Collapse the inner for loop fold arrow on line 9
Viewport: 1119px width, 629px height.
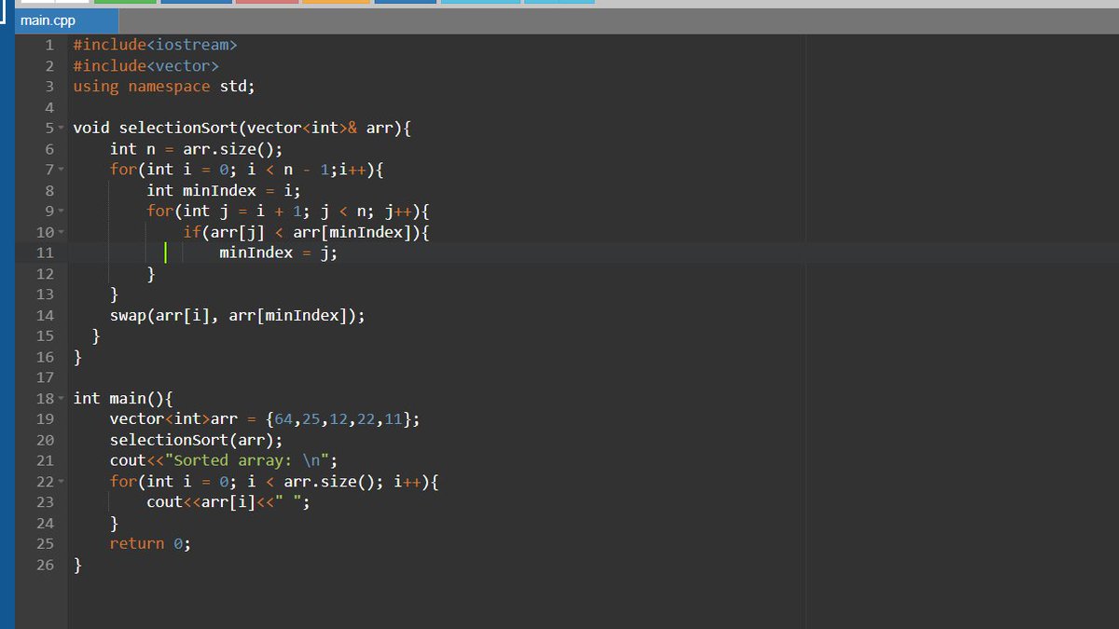point(61,212)
